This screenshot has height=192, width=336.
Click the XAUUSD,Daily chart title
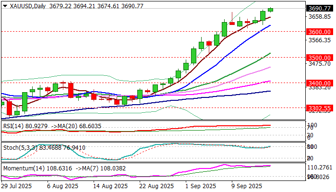[x=28, y=6]
